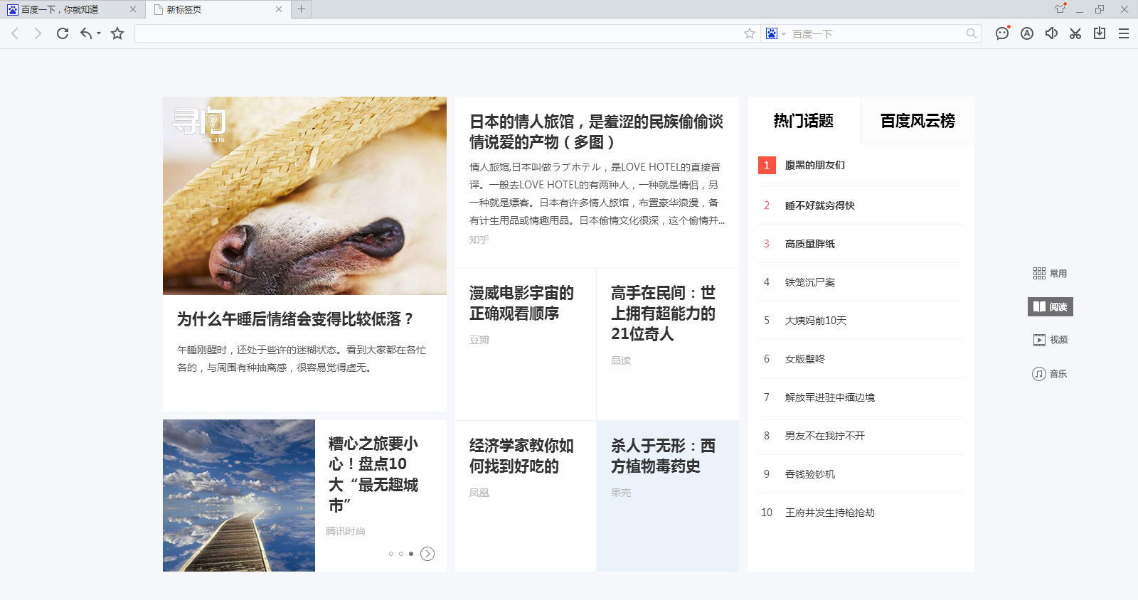The width and height of the screenshot is (1138, 600).
Task: Open the chat bubble message icon
Action: pos(1002,33)
